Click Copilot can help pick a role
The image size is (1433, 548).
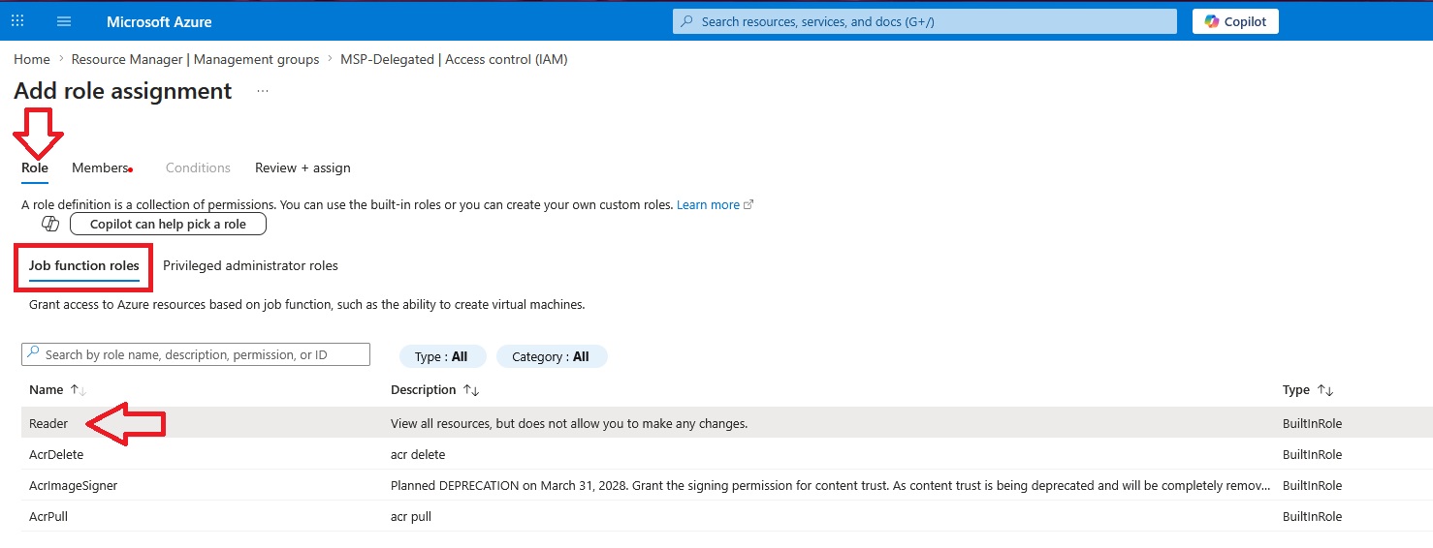click(x=168, y=224)
